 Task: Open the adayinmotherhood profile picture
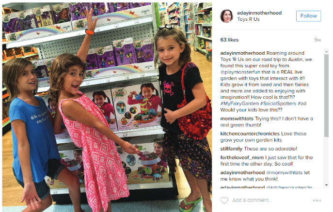coord(226,16)
